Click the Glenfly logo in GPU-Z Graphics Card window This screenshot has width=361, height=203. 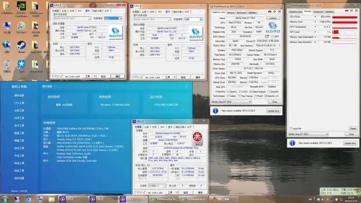(273, 28)
